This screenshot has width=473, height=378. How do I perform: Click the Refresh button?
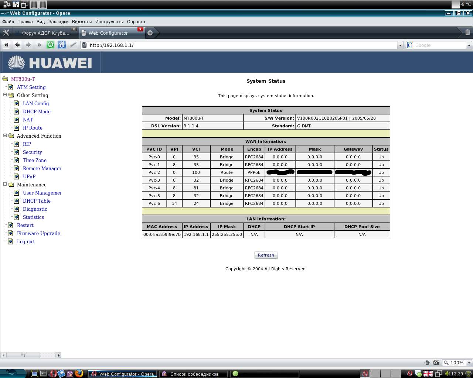(x=266, y=255)
